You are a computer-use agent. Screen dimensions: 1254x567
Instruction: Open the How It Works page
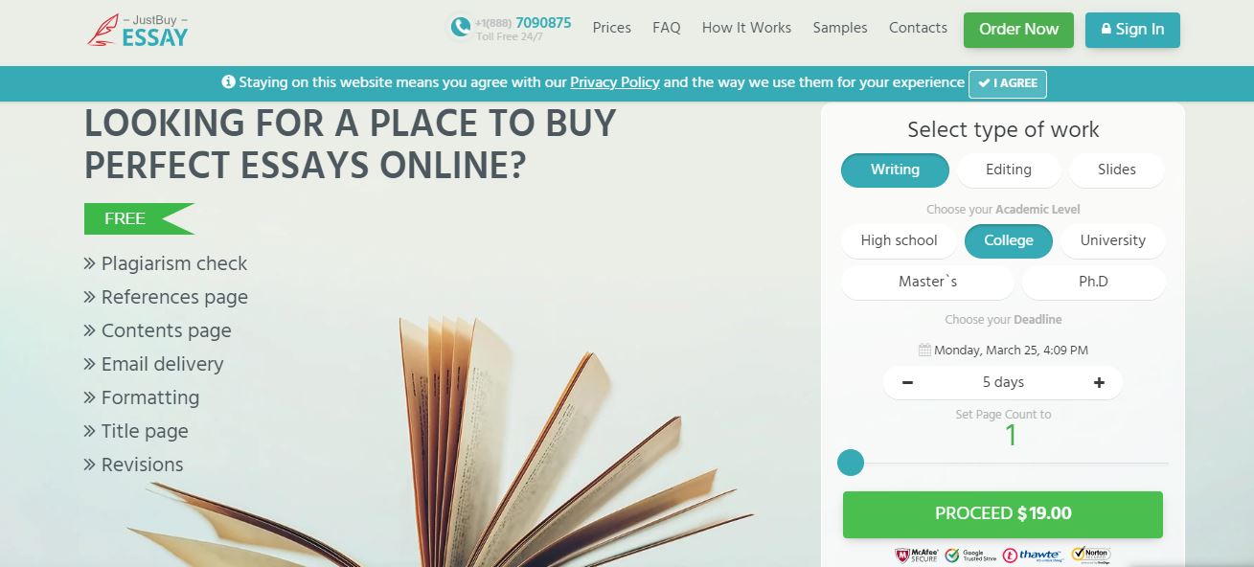(x=746, y=28)
